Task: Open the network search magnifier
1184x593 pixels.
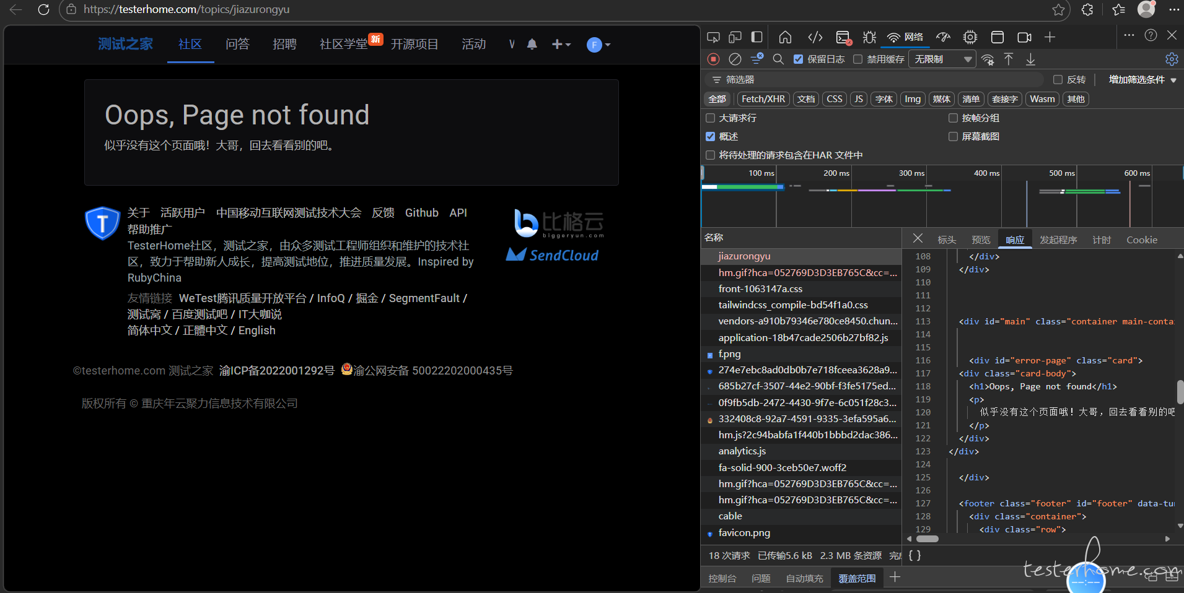Action: (x=778, y=59)
